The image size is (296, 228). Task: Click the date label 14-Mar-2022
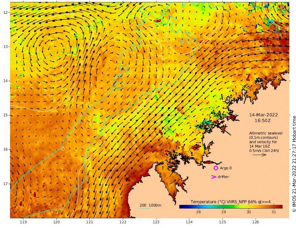(x=263, y=115)
